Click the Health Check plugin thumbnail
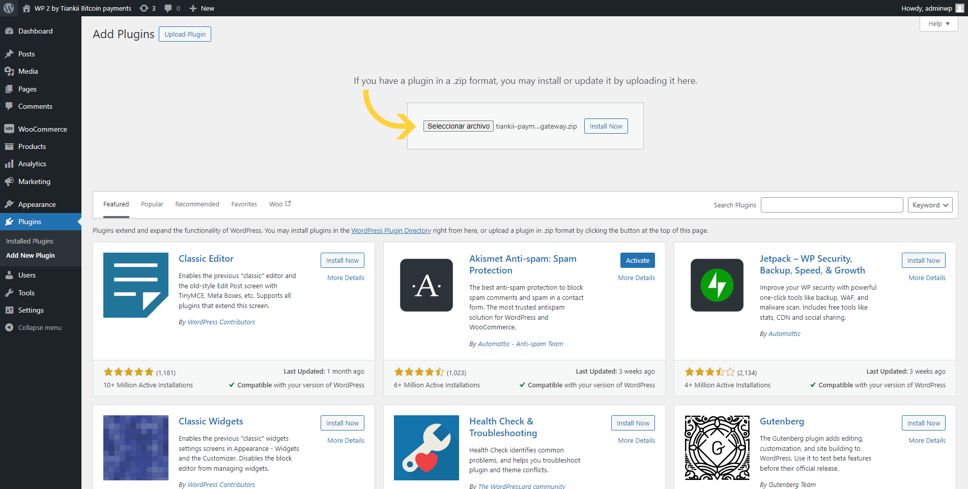This screenshot has height=489, width=968. point(426,448)
